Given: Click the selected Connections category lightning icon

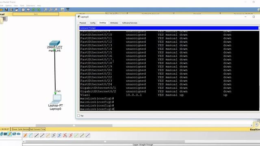Looking at the screenshot, I should click(10, 134).
